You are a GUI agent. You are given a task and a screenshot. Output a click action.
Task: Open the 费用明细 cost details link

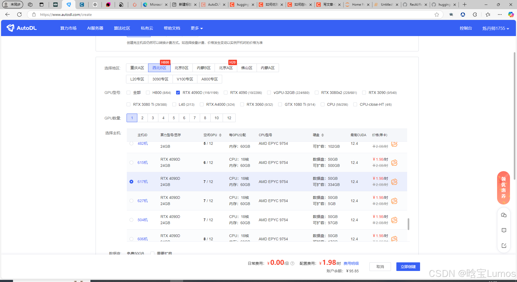click(351, 263)
